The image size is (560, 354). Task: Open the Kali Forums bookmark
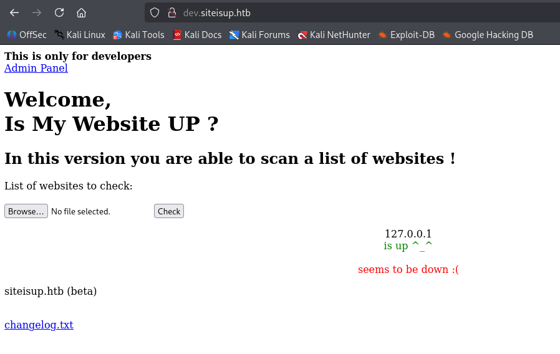coord(259,35)
